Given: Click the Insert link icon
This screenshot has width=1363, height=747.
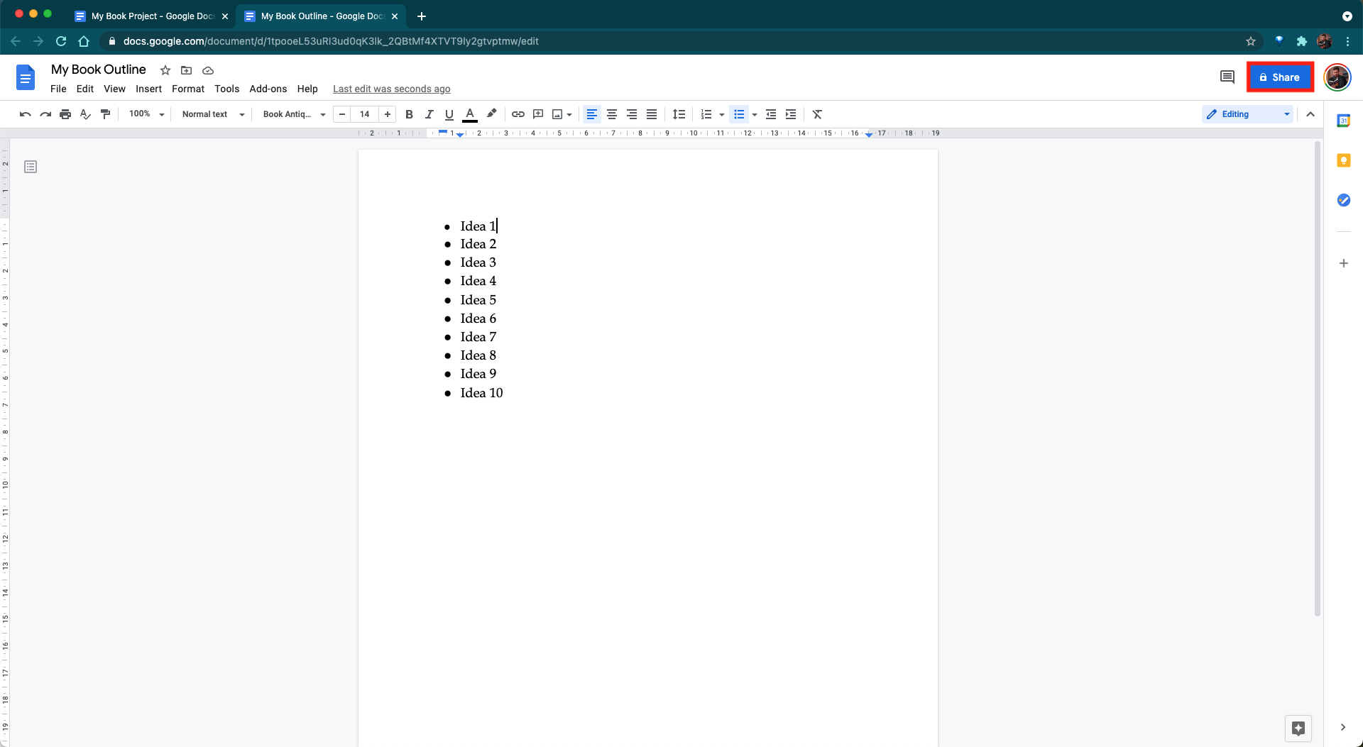Looking at the screenshot, I should [x=518, y=114].
